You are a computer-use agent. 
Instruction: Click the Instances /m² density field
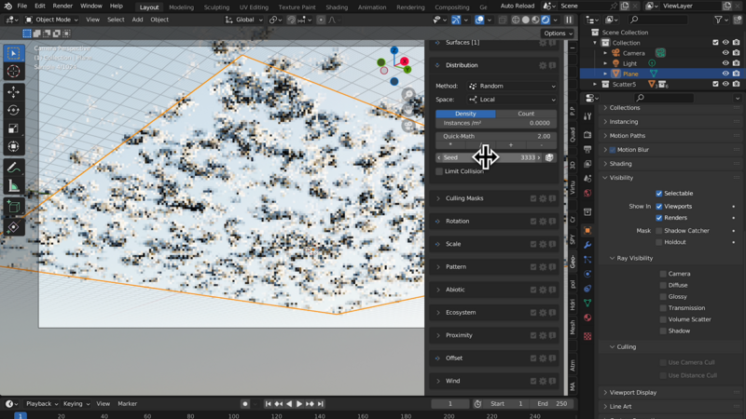click(x=496, y=123)
